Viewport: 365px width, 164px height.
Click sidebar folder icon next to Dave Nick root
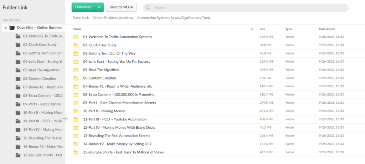[x=12, y=28]
